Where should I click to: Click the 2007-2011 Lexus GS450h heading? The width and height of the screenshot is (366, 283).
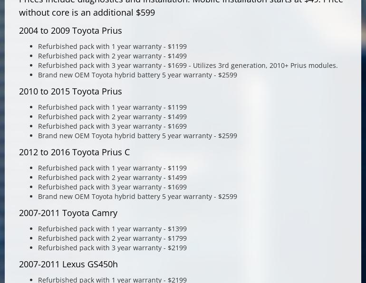[x=68, y=264]
